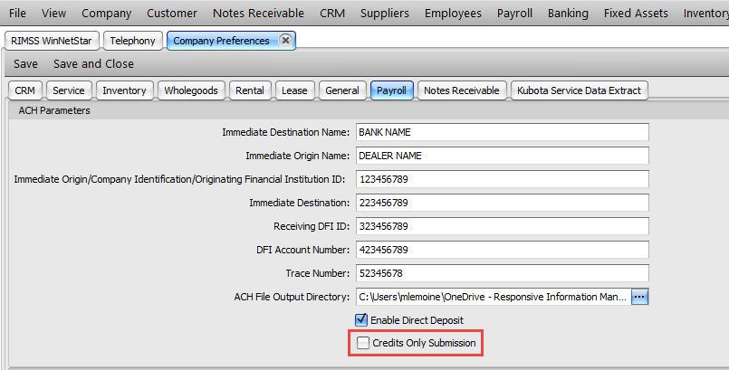
Task: Open the Wholegoods preferences tab
Action: click(x=191, y=90)
